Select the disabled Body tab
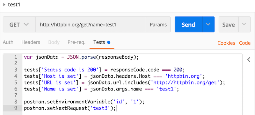The image size is (255, 115). 54,43
